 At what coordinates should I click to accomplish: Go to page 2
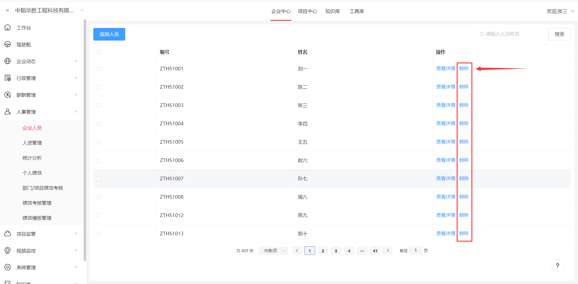[x=323, y=251]
